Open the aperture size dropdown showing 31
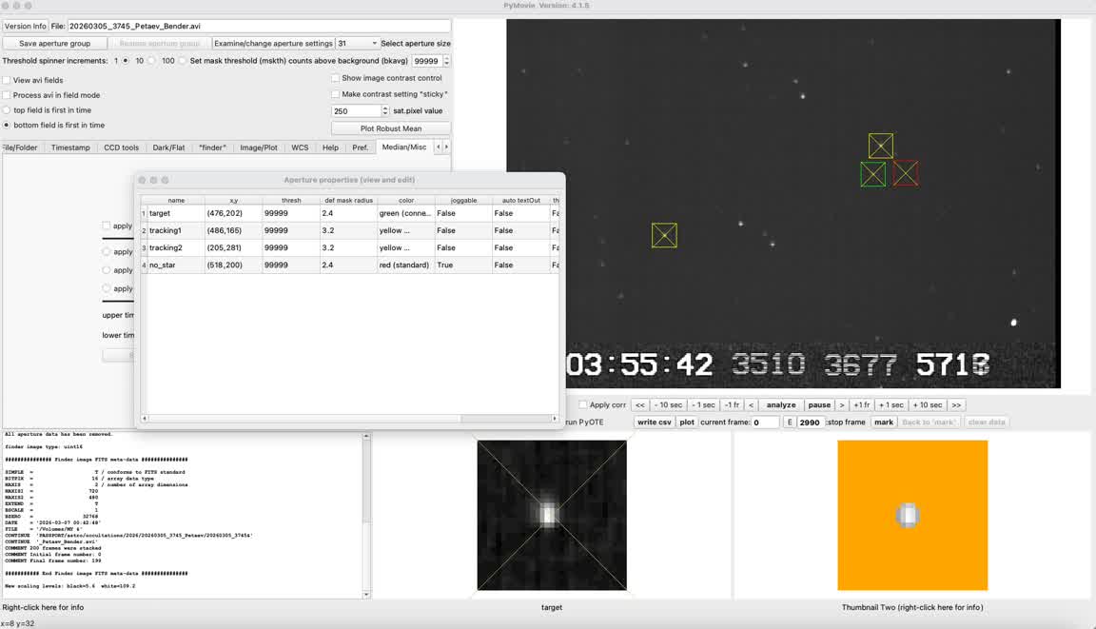This screenshot has width=1096, height=629. 357,44
